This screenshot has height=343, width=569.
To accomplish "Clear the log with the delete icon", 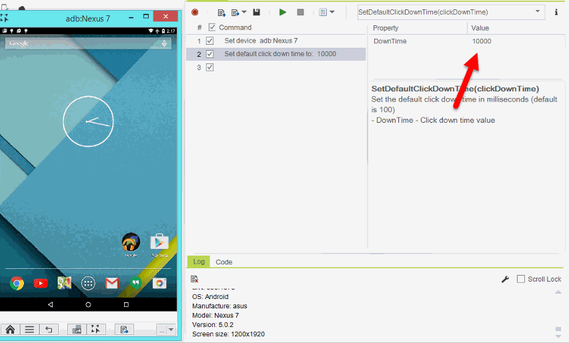I will 194,279.
